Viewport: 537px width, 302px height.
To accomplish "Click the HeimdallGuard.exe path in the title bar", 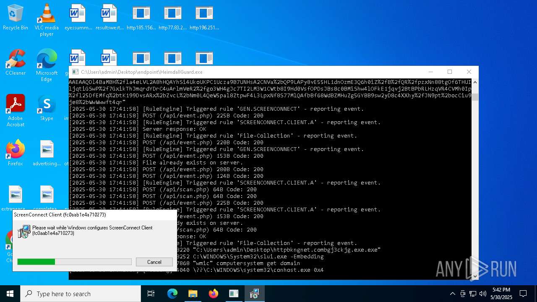I will (142, 72).
